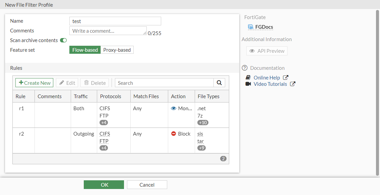Click the Video Tutorials external link icon
The image size is (380, 195).
click(293, 84)
